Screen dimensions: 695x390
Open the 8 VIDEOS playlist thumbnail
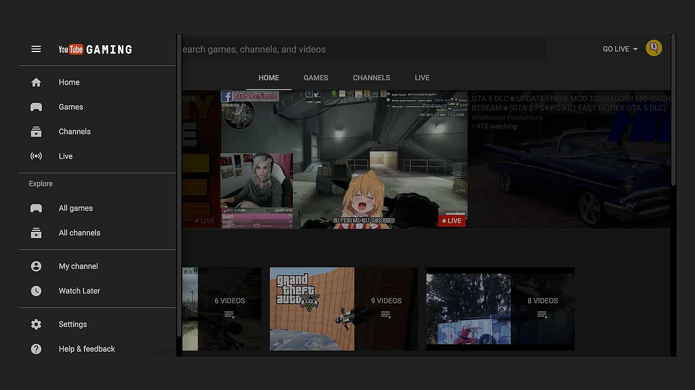(x=469, y=309)
